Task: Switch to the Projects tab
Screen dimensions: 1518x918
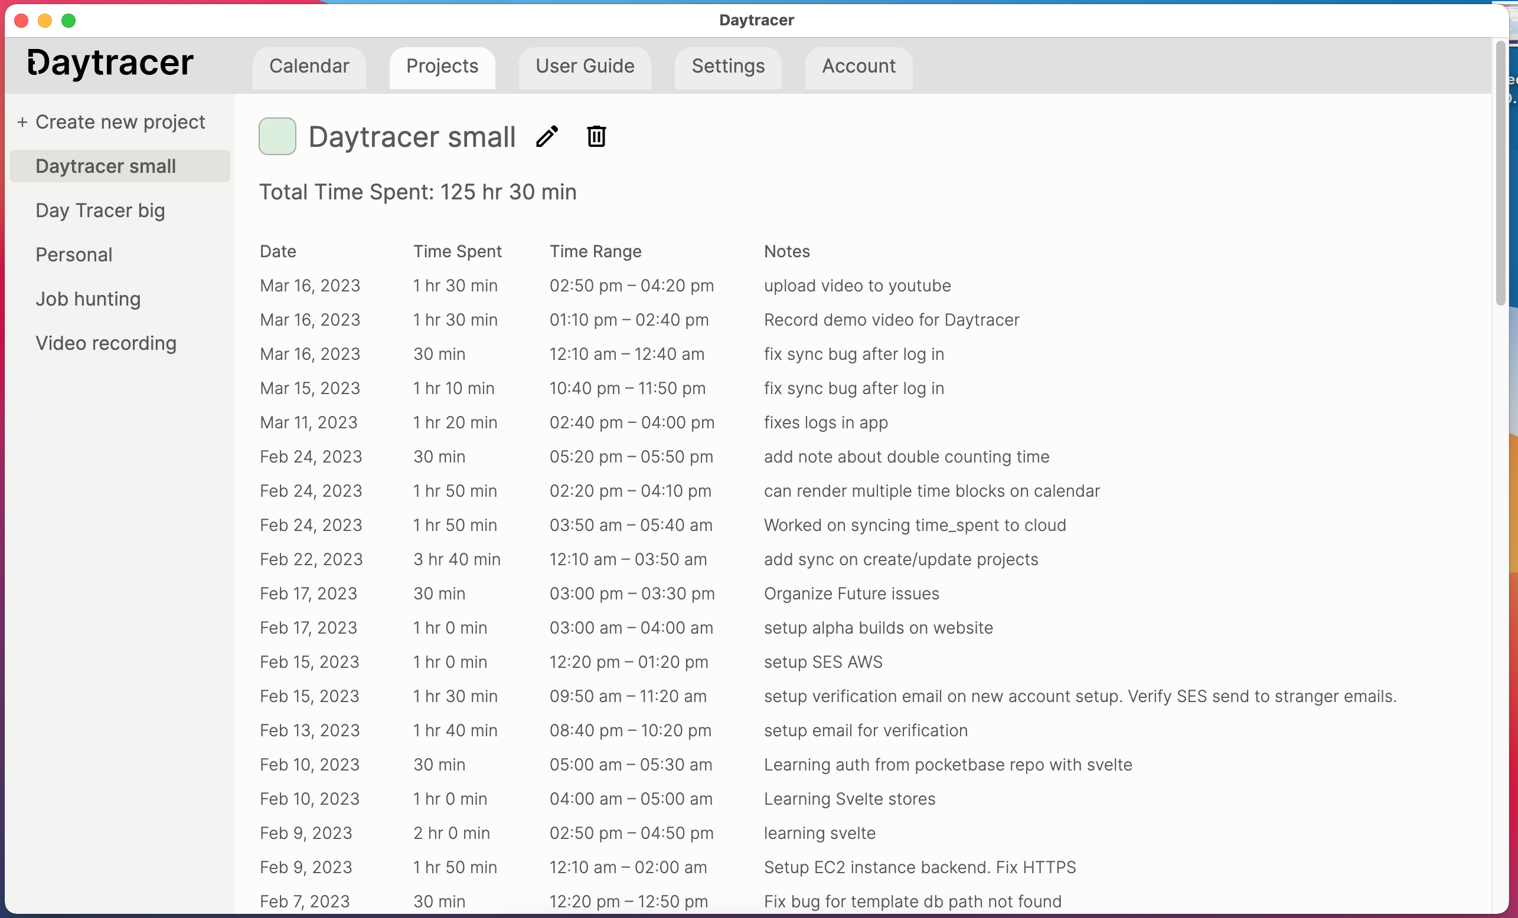Action: click(x=442, y=67)
